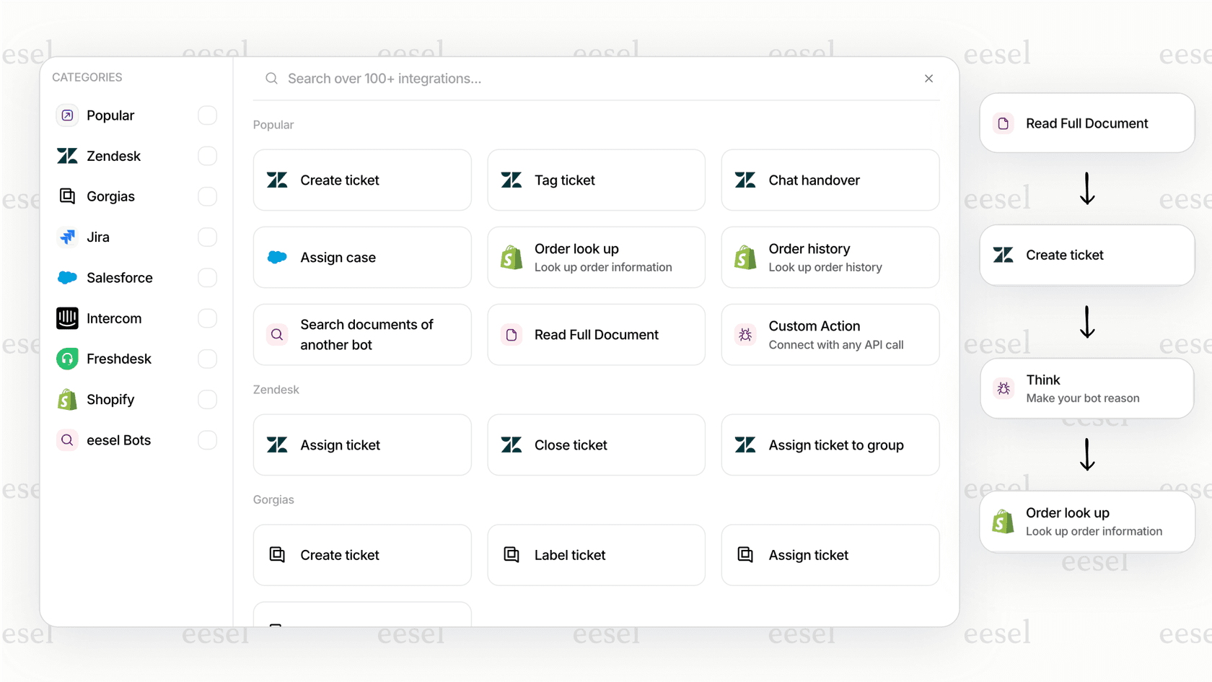Select eesel Bots from the Categories list
Screen dimensions: 1212x682
[x=118, y=440]
